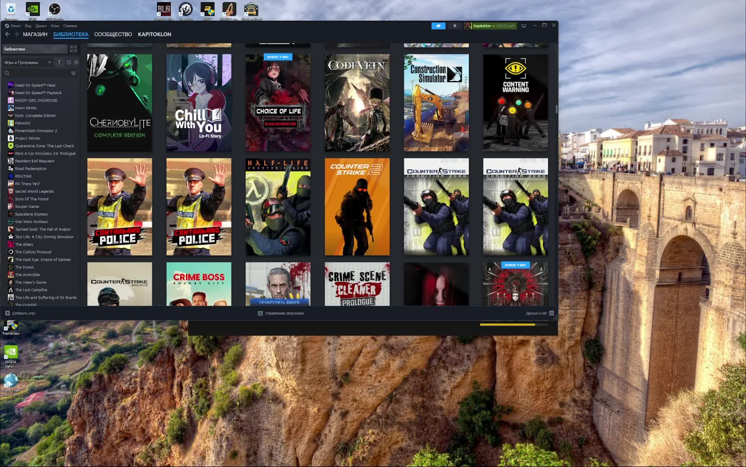This screenshot has width=746, height=467.
Task: Open the Counter-Strike Source cover
Action: pos(120,284)
